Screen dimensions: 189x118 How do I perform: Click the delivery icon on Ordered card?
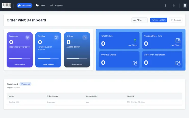(x=85, y=37)
